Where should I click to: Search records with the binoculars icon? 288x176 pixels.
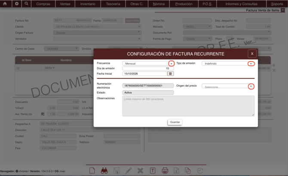click(104, 170)
